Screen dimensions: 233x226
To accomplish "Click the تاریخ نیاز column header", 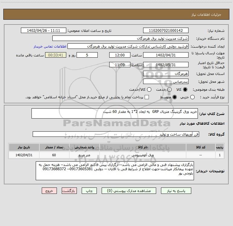I will [24, 147].
